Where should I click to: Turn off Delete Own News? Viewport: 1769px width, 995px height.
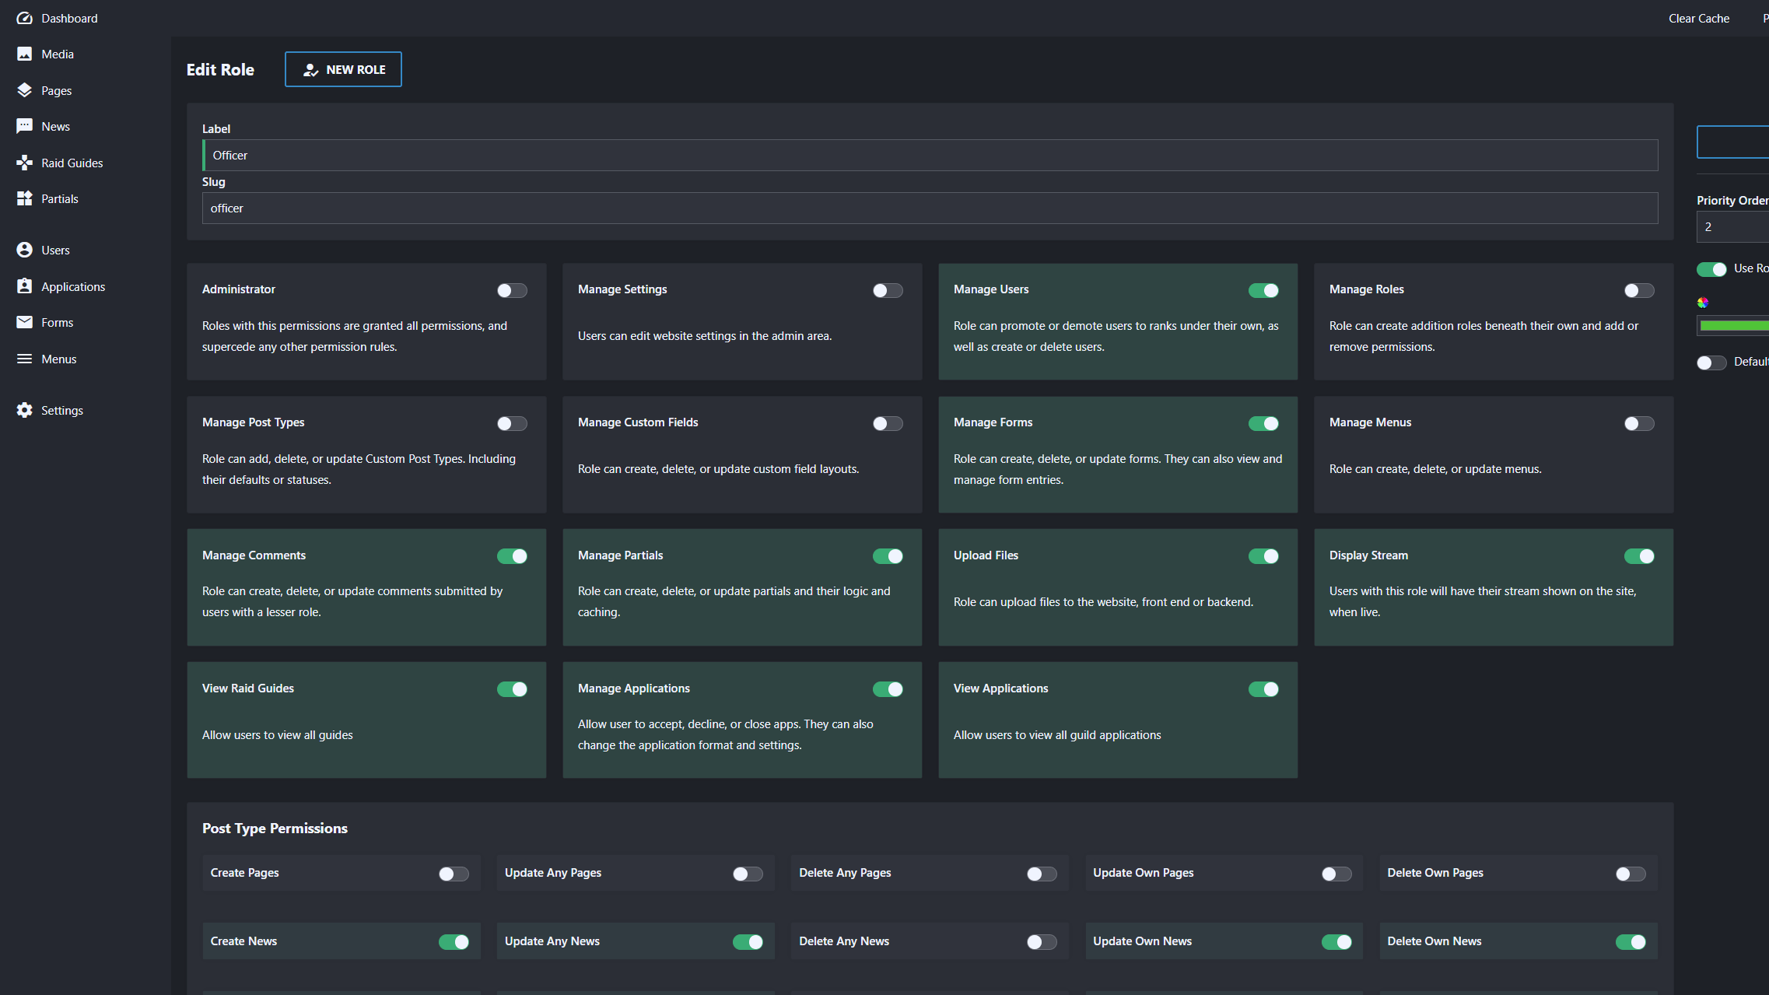1631,942
